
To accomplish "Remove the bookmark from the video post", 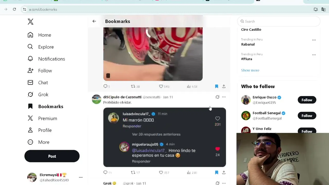I will coord(216,86).
